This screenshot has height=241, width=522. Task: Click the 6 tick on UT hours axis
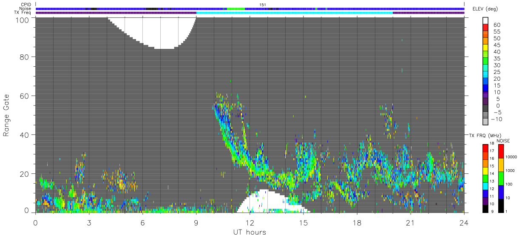coord(142,223)
